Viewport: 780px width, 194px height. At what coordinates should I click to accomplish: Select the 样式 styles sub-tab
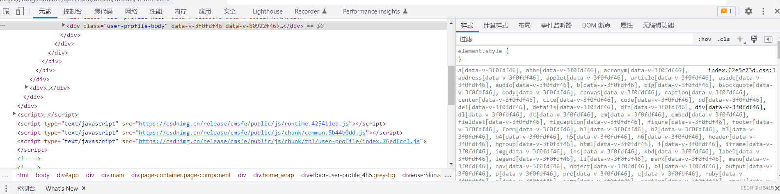tap(467, 25)
